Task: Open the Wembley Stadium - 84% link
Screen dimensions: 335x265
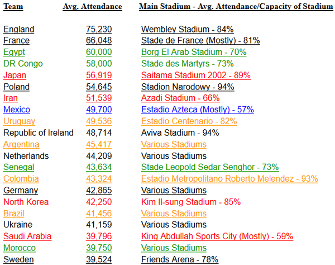Action: tap(187, 29)
